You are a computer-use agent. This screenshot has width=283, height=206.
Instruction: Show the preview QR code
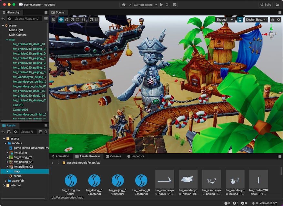(175, 5)
